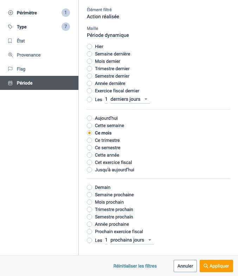Click the Provenance search icon

point(11,55)
